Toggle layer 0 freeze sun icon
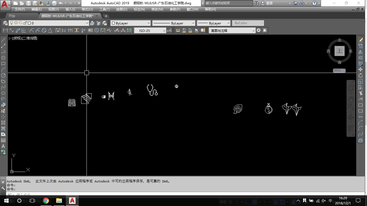This screenshot has height=206, width=367. 16,23
